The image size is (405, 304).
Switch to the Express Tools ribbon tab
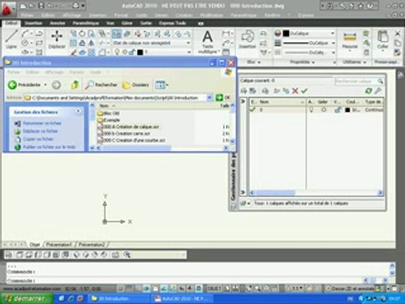click(x=172, y=23)
